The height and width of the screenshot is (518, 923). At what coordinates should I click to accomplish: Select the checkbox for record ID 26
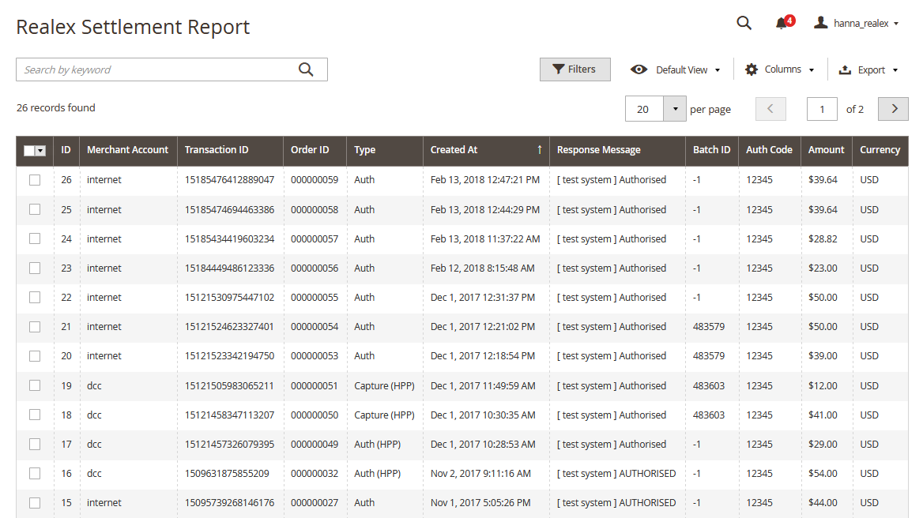pyautogui.click(x=35, y=180)
